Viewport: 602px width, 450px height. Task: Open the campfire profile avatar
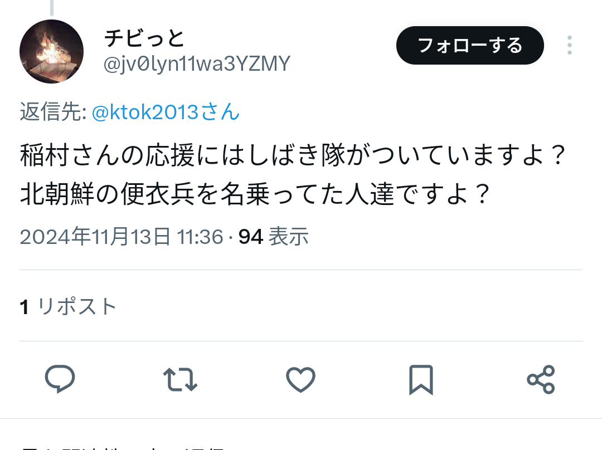[51, 51]
